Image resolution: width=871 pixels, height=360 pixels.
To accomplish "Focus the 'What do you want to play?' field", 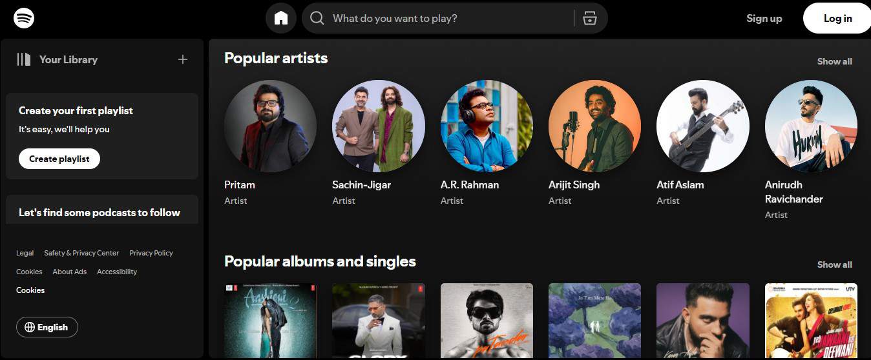I will pos(449,18).
